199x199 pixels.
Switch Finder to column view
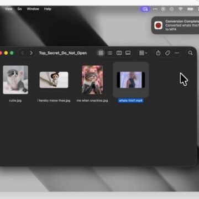tap(119, 53)
